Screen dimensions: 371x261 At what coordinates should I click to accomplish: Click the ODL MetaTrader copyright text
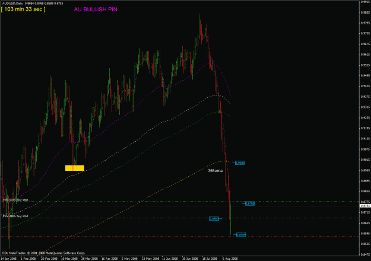[x=43, y=253]
